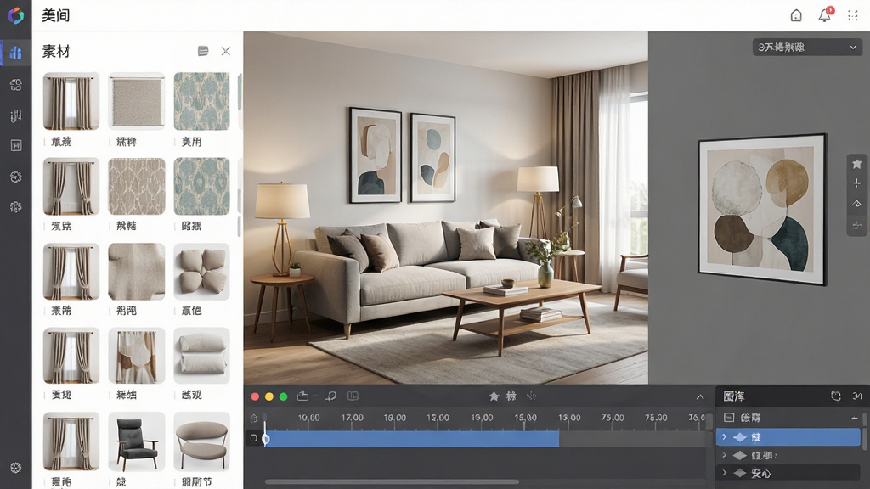Click the star icon in the timeline header
This screenshot has width=870, height=489.
pyautogui.click(x=494, y=396)
